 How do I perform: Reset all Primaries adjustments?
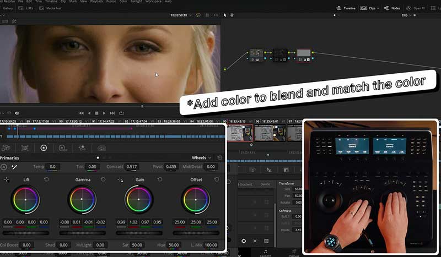click(x=219, y=158)
